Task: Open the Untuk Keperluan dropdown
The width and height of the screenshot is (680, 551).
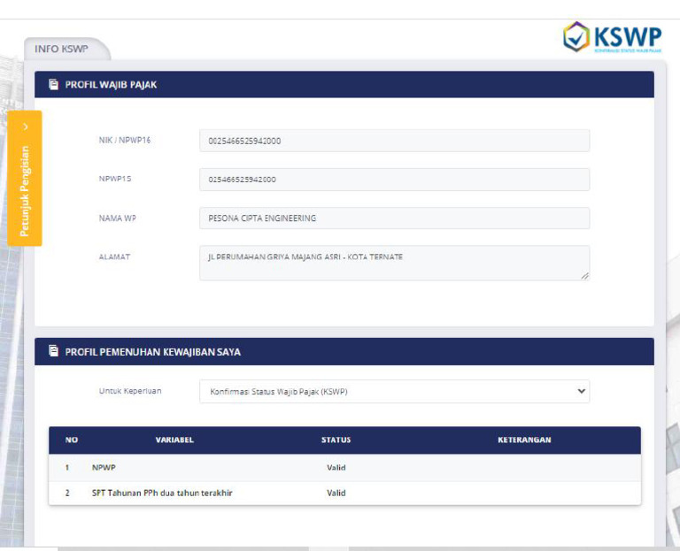Action: click(x=394, y=391)
